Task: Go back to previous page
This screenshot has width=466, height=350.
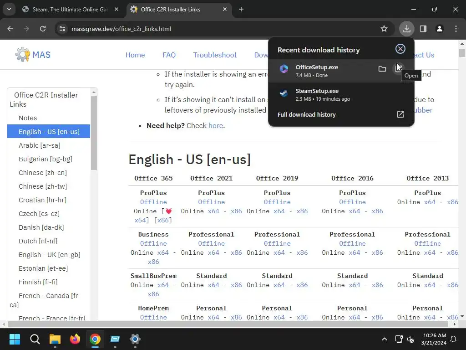Action: coord(10,29)
